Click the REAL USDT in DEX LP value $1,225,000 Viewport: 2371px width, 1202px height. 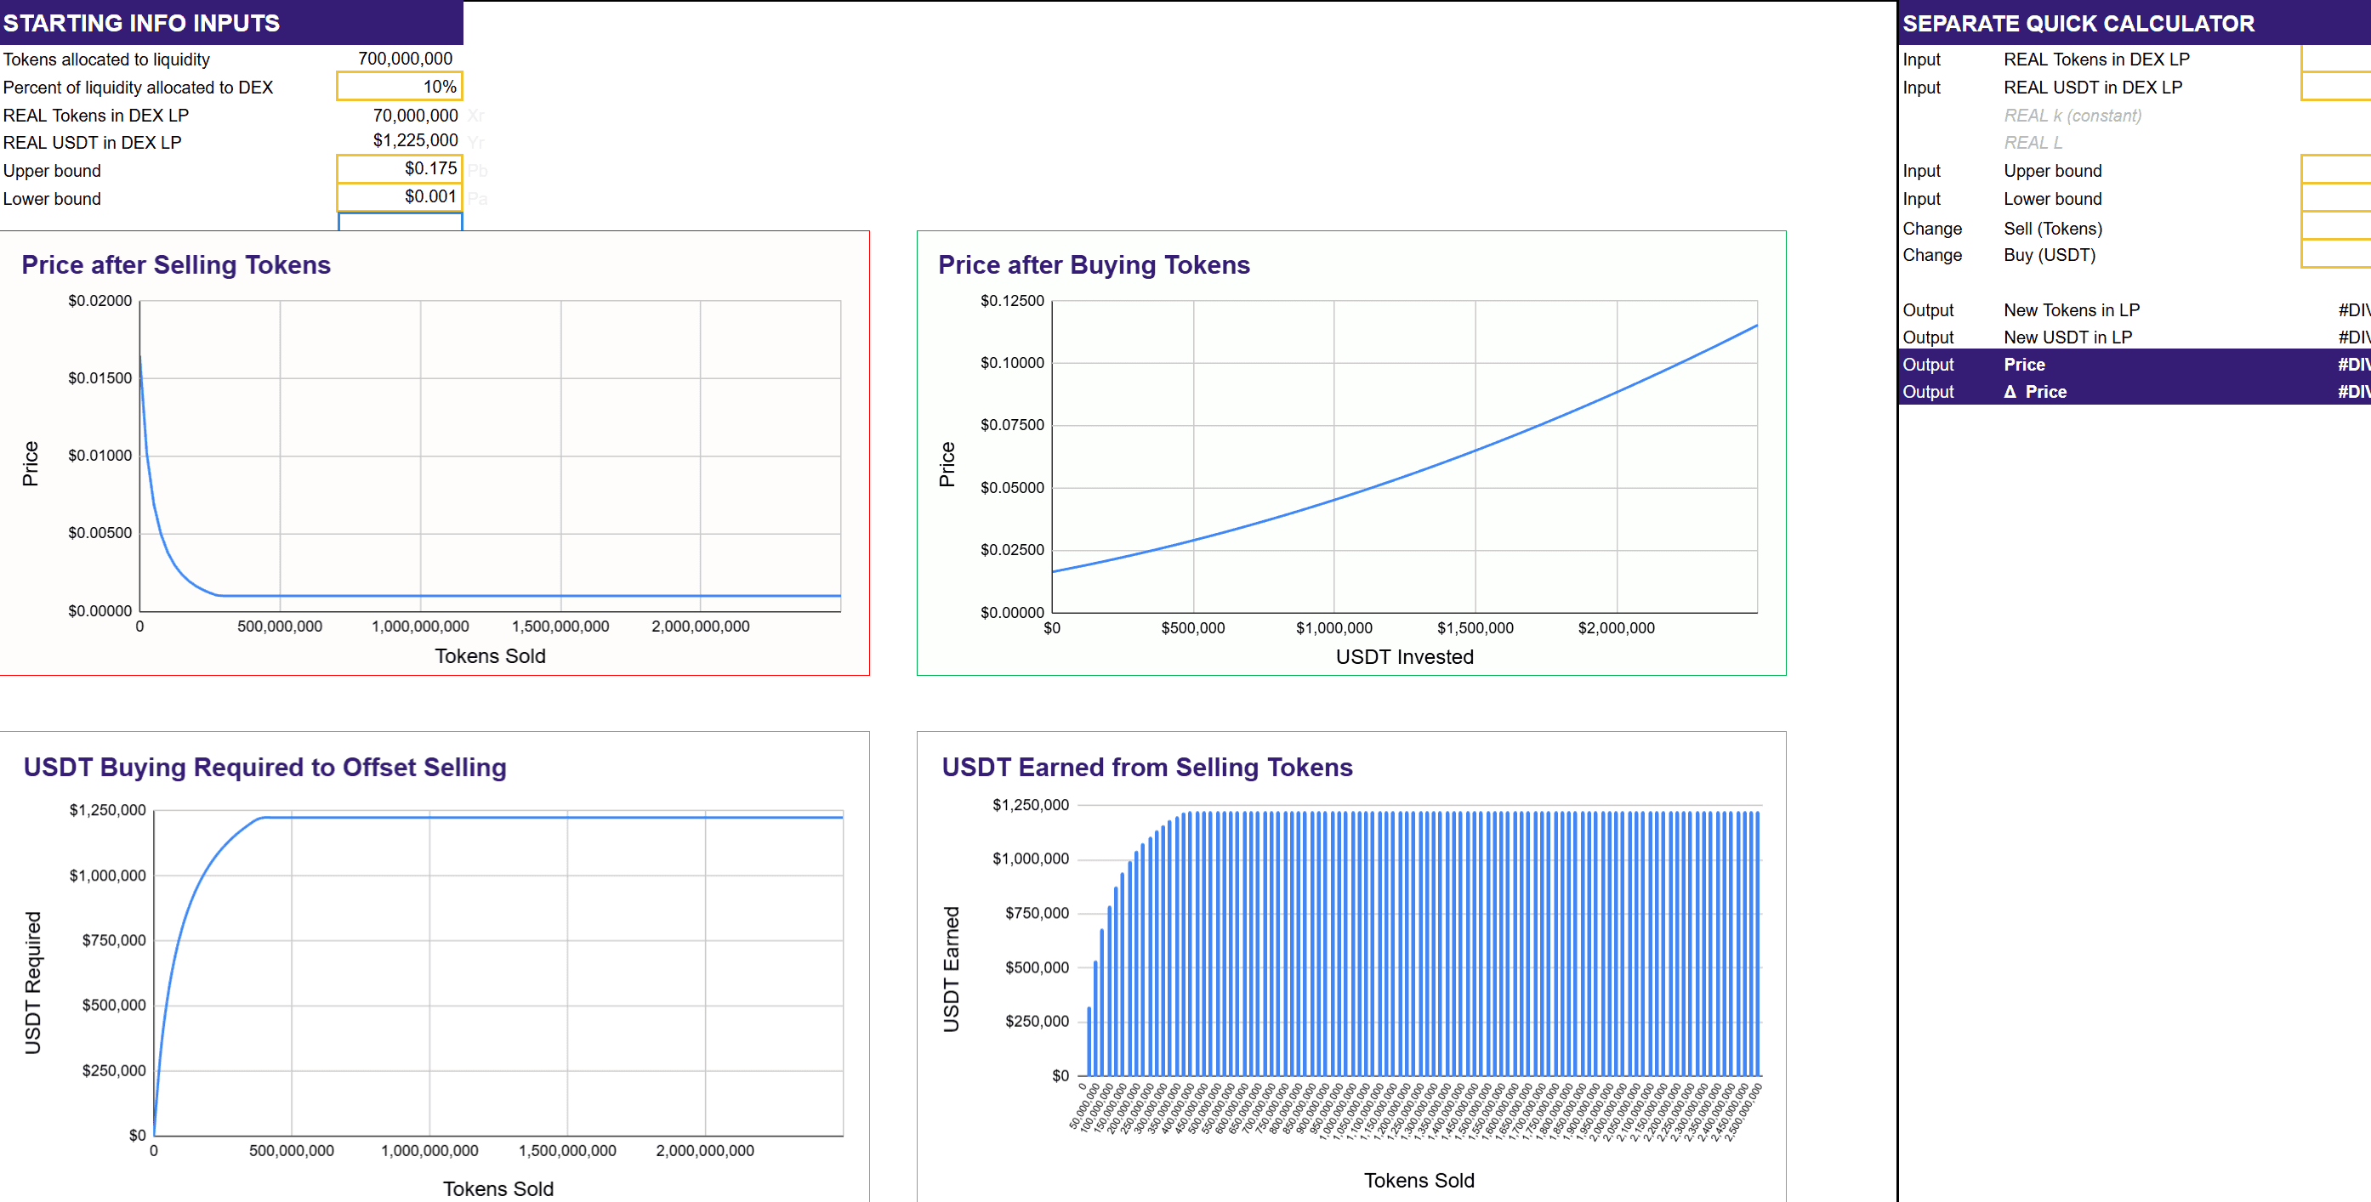(x=414, y=141)
